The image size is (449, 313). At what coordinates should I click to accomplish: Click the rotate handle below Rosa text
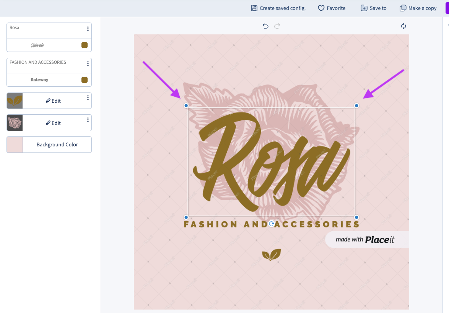click(x=271, y=224)
